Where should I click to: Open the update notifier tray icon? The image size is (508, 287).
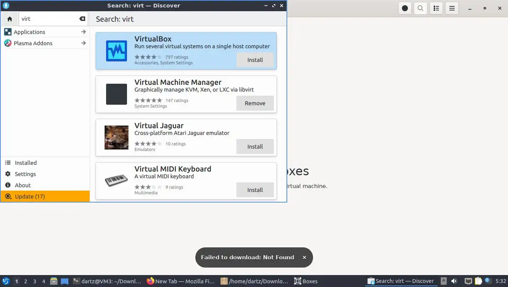click(487, 281)
